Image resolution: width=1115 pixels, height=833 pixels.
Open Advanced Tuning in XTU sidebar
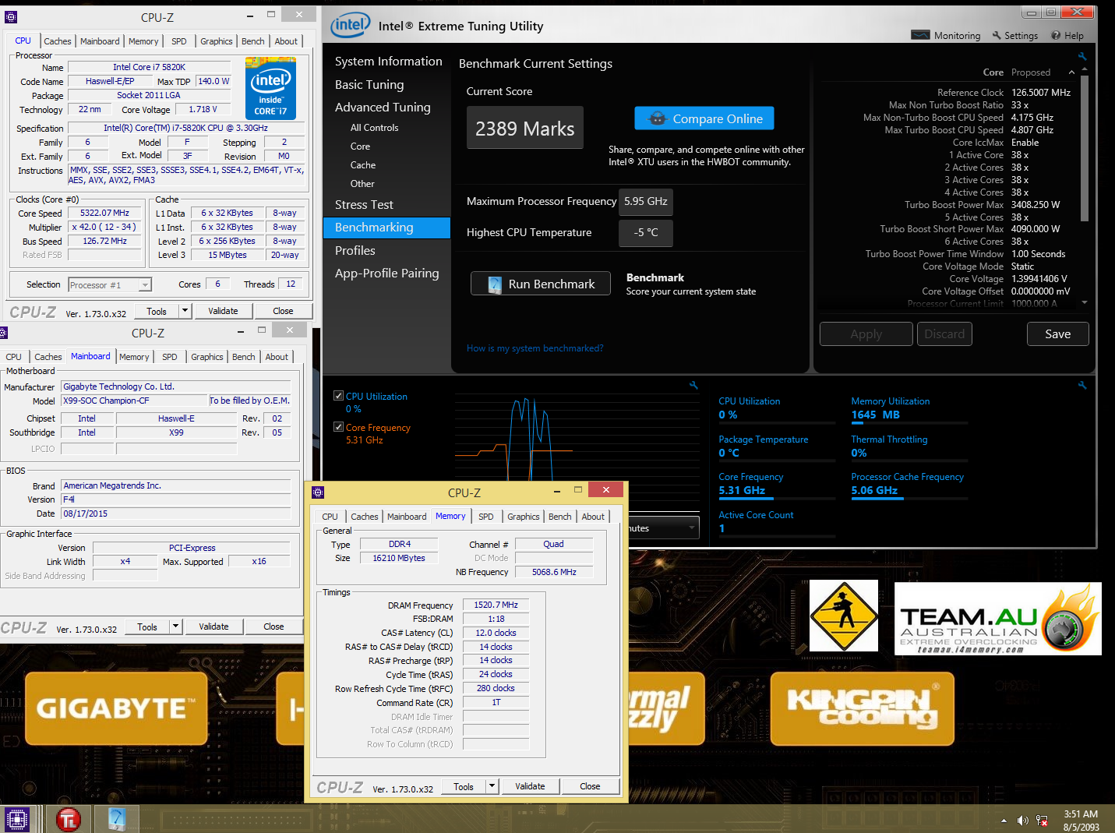[383, 108]
